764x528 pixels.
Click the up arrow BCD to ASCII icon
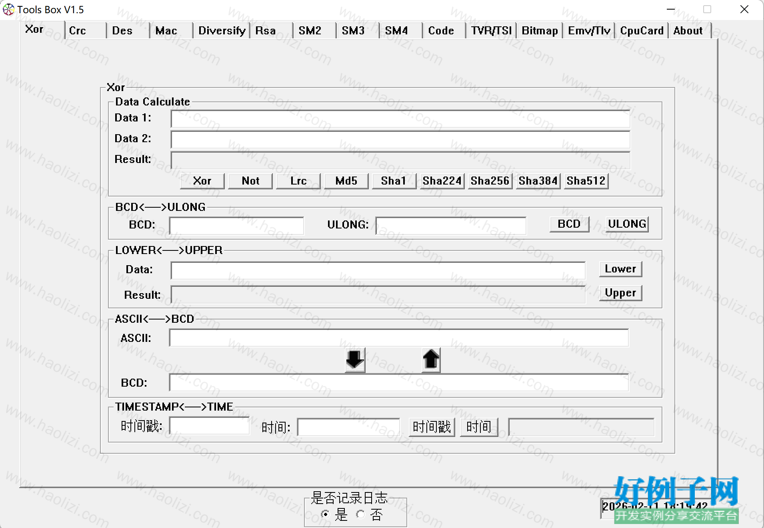[431, 360]
